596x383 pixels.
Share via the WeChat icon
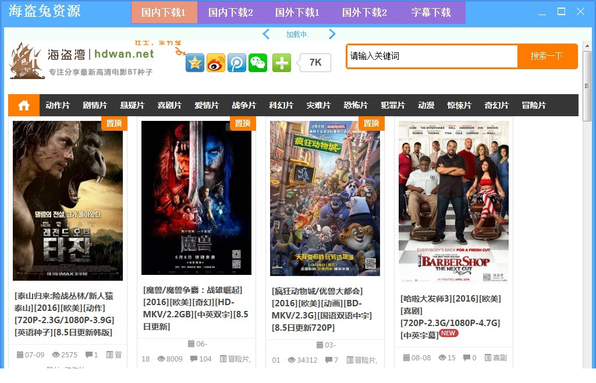pos(258,63)
